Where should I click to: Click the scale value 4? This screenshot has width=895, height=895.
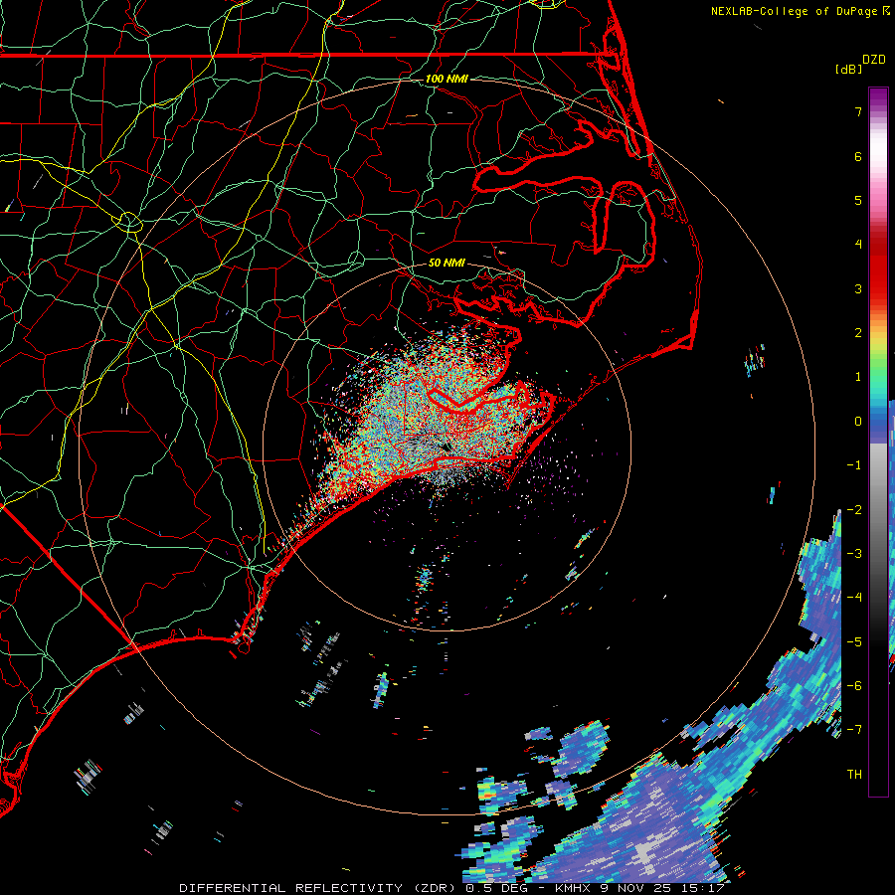(x=858, y=245)
